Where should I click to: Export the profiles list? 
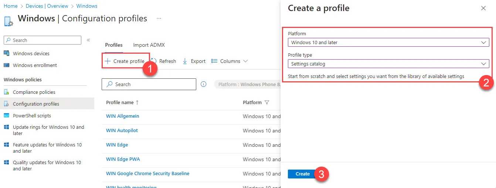coord(194,61)
